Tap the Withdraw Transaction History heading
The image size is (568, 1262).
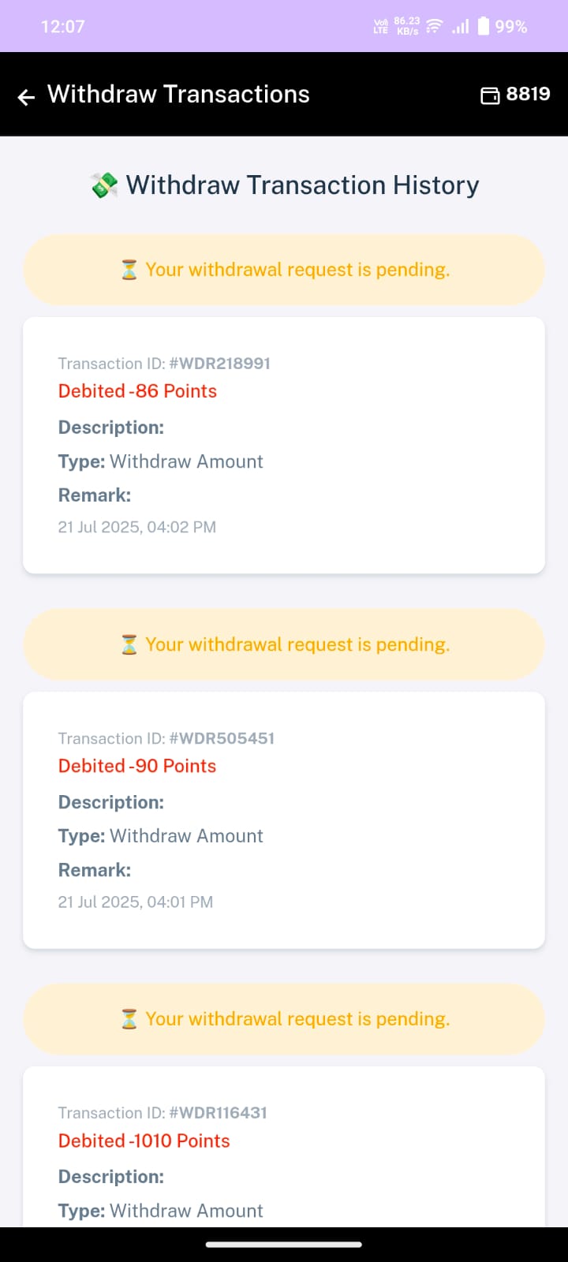(302, 185)
